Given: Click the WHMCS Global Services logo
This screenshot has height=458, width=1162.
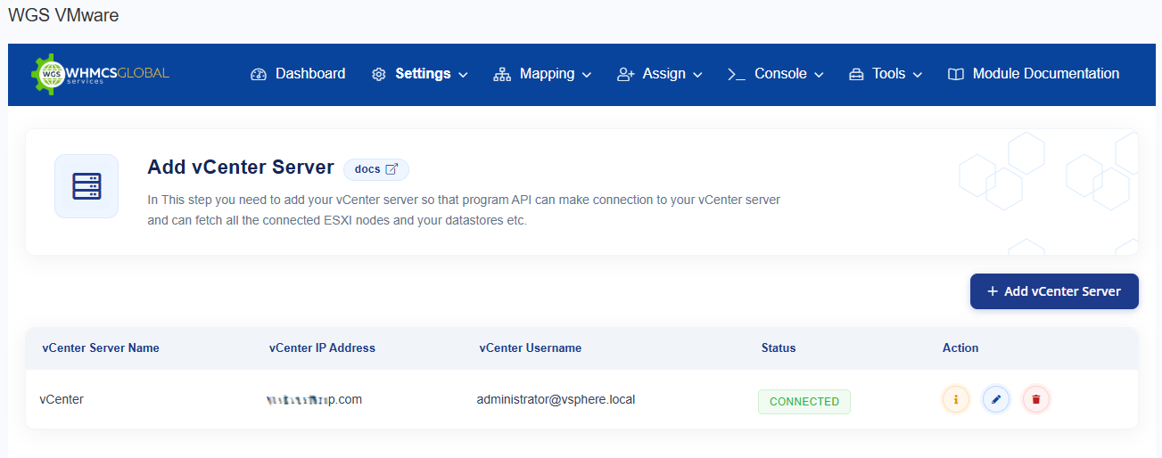Looking at the screenshot, I should click(100, 74).
